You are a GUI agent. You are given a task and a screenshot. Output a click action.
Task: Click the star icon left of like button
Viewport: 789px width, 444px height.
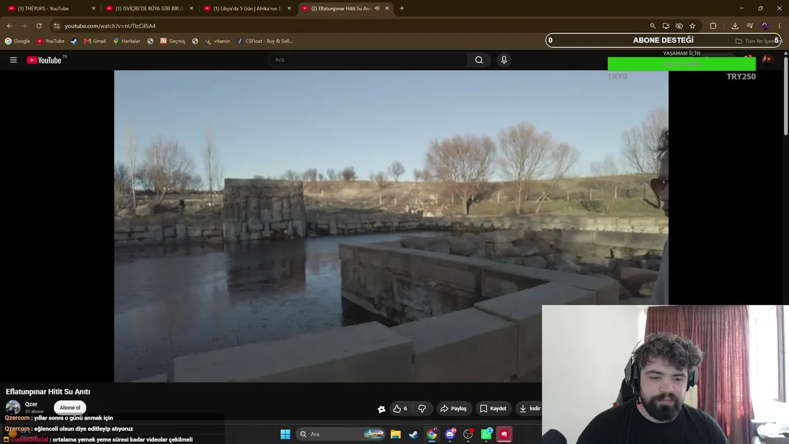tap(382, 409)
